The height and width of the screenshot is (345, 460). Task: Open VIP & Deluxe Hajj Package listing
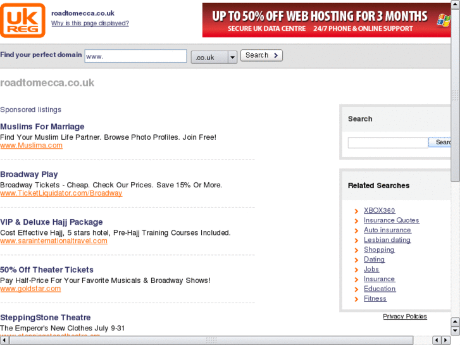[51, 222]
